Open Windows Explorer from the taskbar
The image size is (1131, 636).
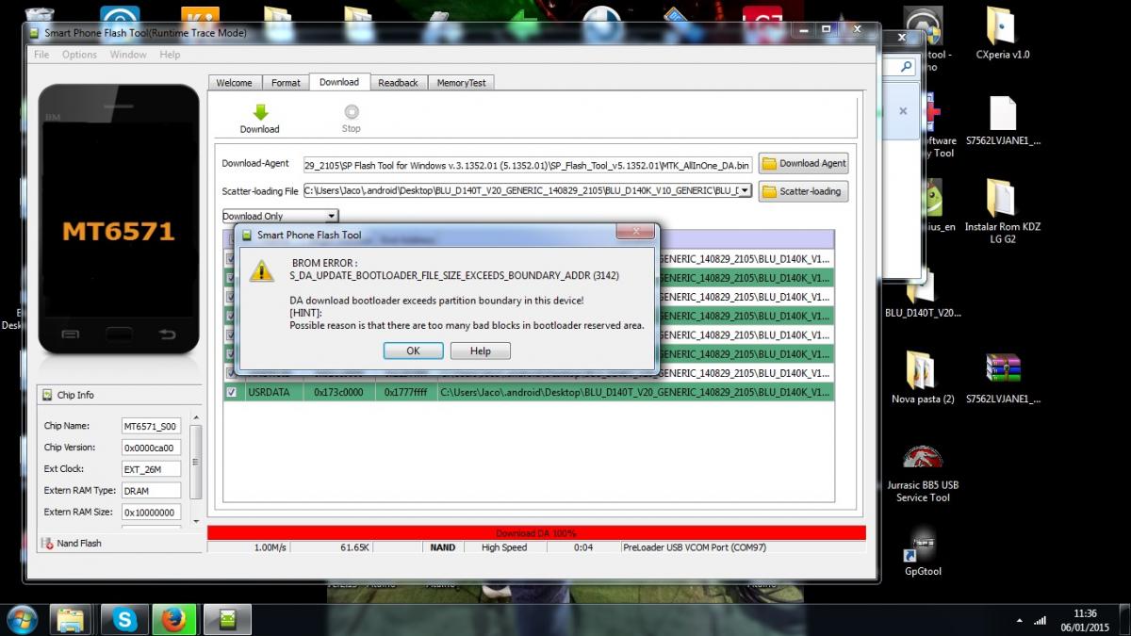click(73, 619)
